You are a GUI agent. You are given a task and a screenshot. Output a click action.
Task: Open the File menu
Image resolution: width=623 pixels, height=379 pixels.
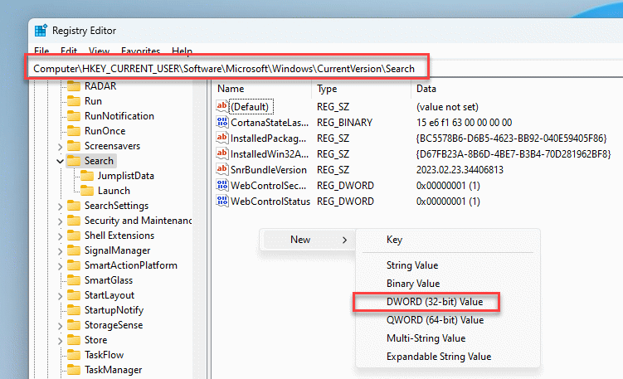click(41, 51)
